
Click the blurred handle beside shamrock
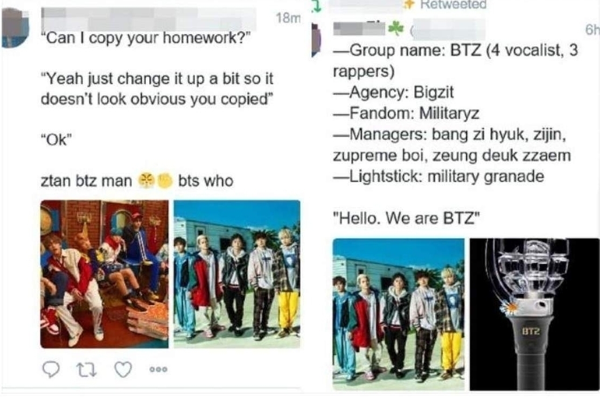pos(449,30)
